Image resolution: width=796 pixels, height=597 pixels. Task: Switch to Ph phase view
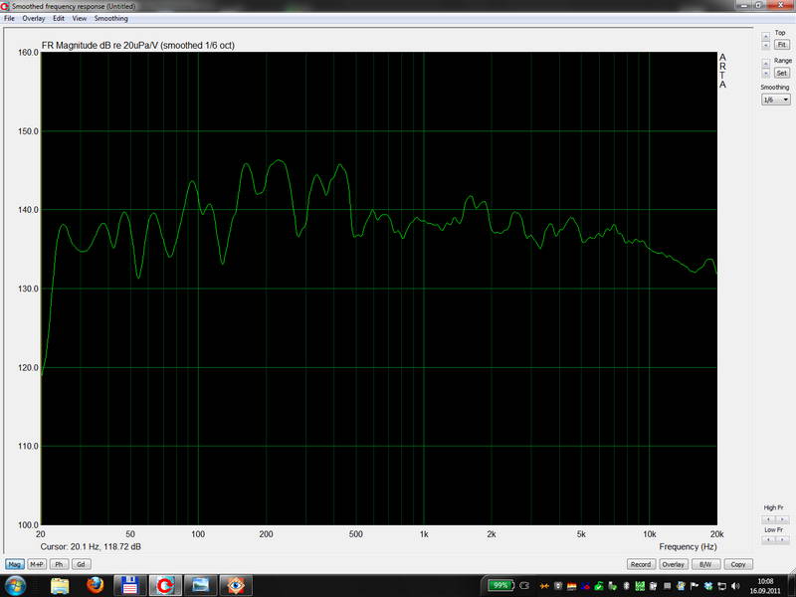(x=59, y=564)
